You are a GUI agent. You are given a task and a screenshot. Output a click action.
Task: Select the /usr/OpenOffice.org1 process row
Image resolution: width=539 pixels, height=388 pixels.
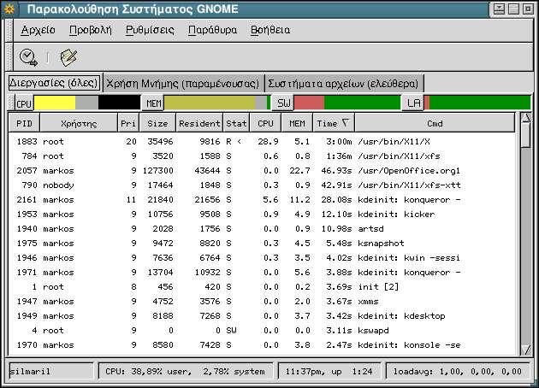click(x=262, y=171)
